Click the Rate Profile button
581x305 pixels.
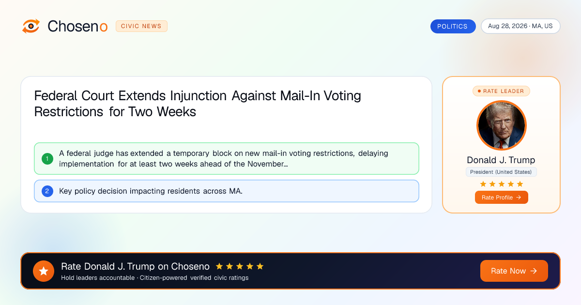pyautogui.click(x=502, y=198)
